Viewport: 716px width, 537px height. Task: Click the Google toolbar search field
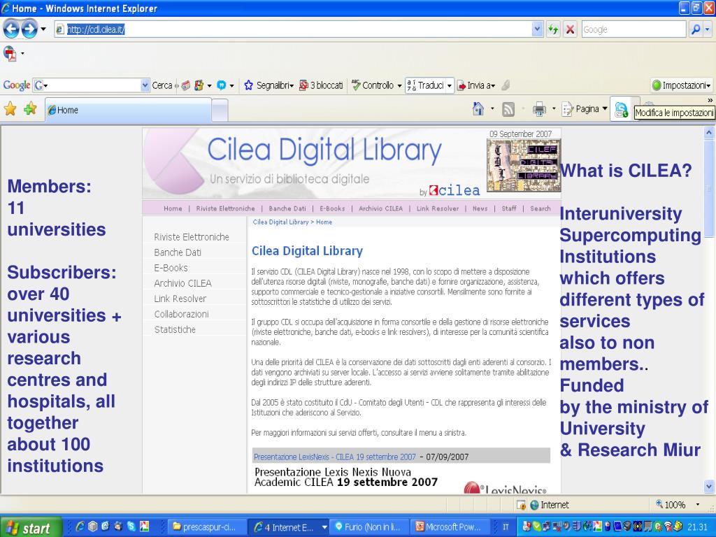point(92,85)
